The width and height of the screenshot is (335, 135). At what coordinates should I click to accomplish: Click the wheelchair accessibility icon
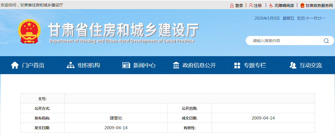[x=271, y=6]
